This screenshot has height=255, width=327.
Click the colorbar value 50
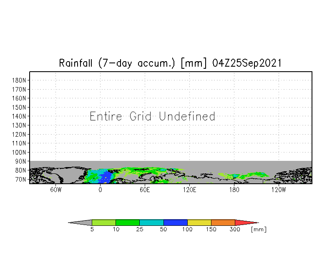[163, 229]
